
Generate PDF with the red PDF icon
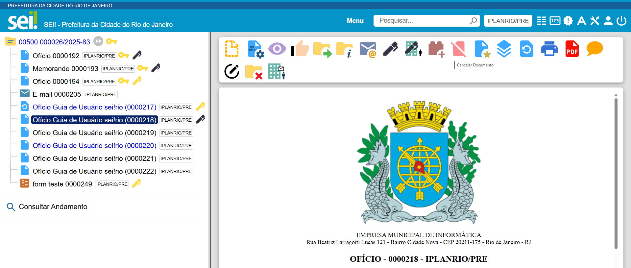(572, 49)
